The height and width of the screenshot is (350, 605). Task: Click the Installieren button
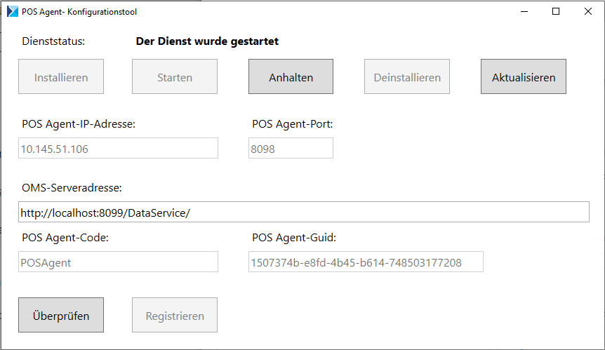click(x=61, y=76)
